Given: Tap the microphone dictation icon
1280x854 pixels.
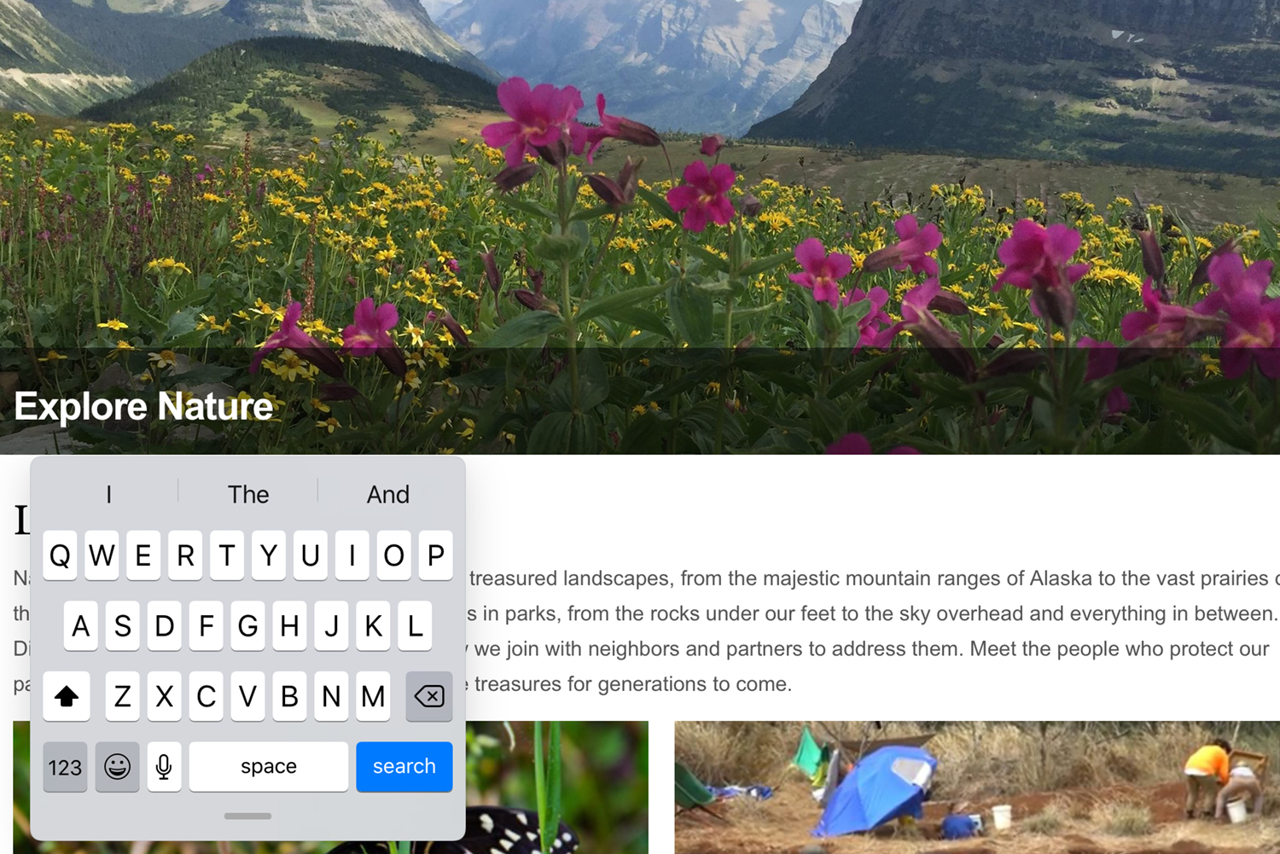Looking at the screenshot, I should pyautogui.click(x=164, y=766).
